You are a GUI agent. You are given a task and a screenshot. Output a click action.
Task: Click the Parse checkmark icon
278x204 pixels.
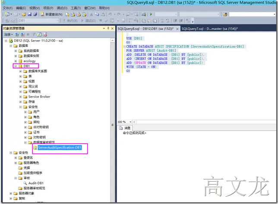coord(106,21)
